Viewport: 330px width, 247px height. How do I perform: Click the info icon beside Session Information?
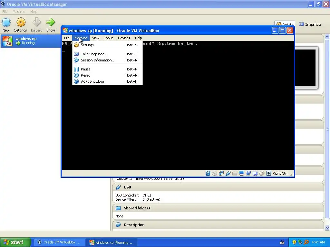coord(76,60)
